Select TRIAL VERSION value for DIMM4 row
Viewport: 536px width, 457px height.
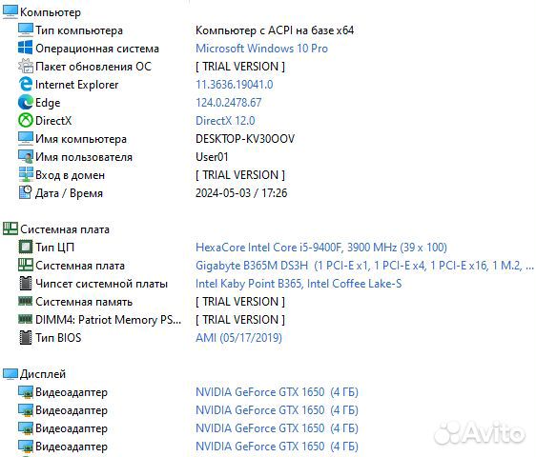(x=240, y=320)
